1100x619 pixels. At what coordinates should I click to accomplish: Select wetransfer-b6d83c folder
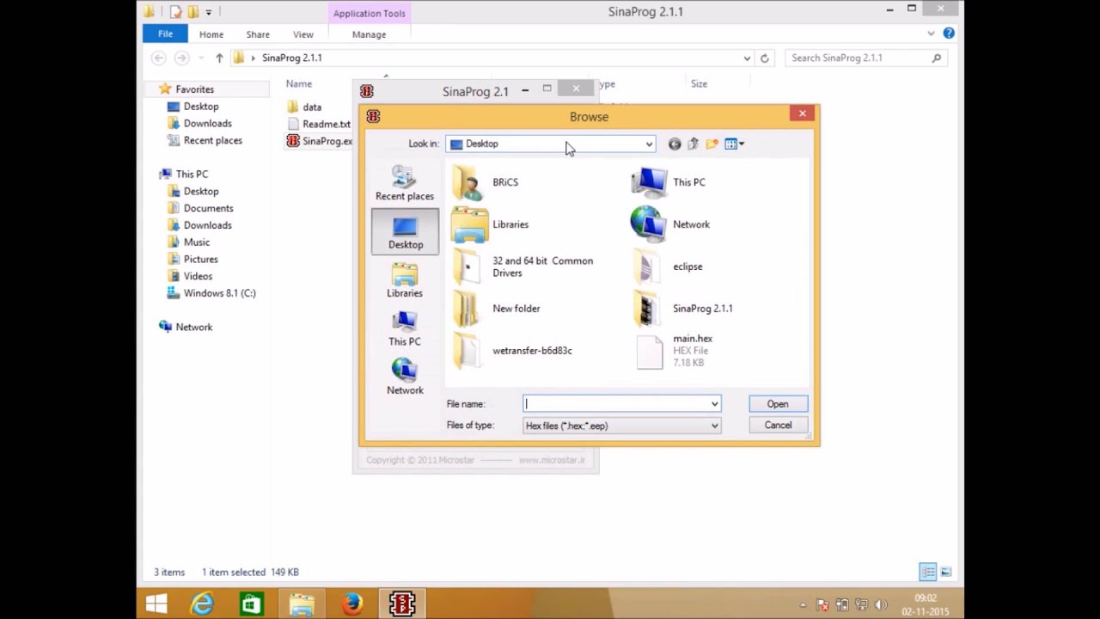point(512,351)
